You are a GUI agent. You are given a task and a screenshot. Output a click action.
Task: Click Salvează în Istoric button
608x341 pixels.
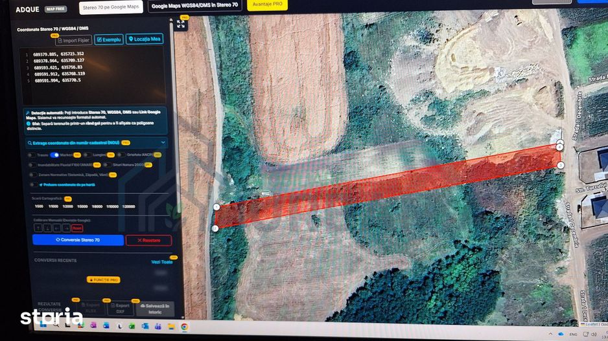(x=155, y=309)
